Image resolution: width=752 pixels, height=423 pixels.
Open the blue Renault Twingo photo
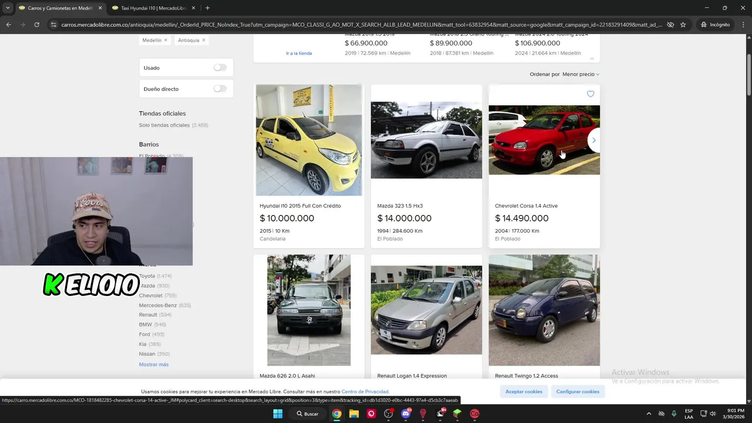click(x=544, y=310)
